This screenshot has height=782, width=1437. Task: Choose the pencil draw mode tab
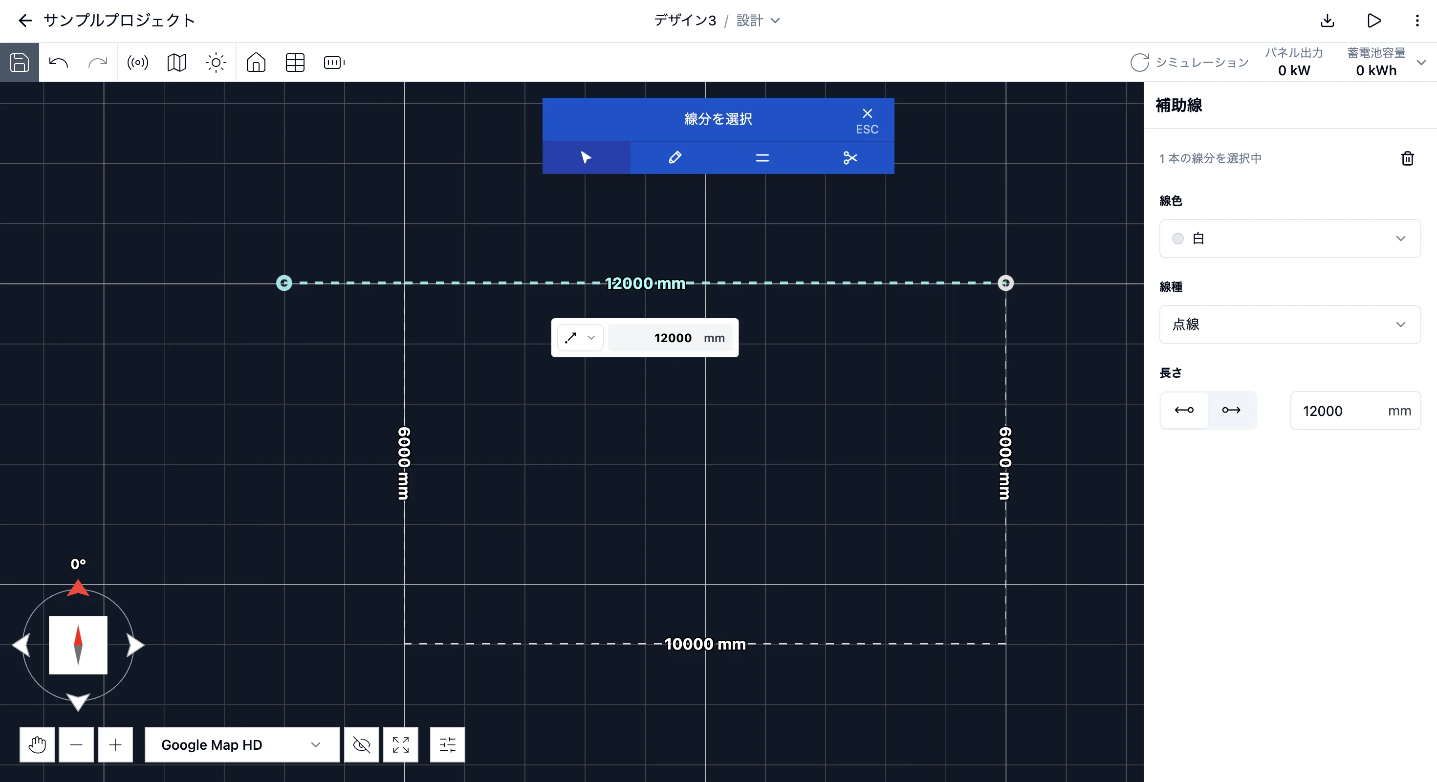click(x=675, y=158)
